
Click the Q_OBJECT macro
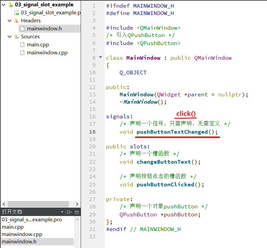pos(133,73)
